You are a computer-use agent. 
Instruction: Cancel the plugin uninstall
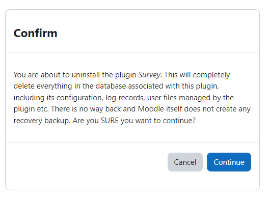tap(185, 162)
